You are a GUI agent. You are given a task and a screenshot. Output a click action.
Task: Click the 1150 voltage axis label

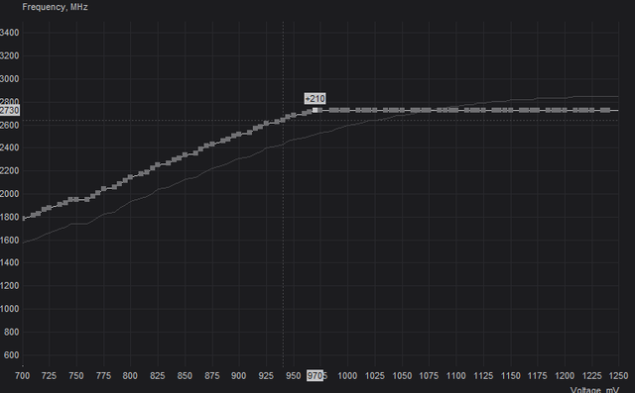(510, 375)
